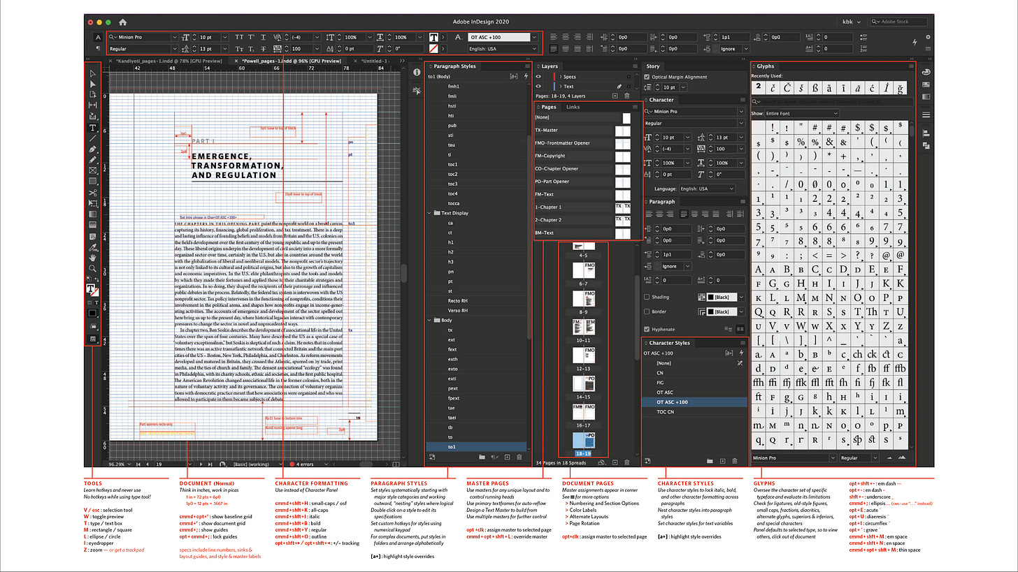Select the FM-Copyright master
1018x572 pixels.
pyautogui.click(x=582, y=156)
